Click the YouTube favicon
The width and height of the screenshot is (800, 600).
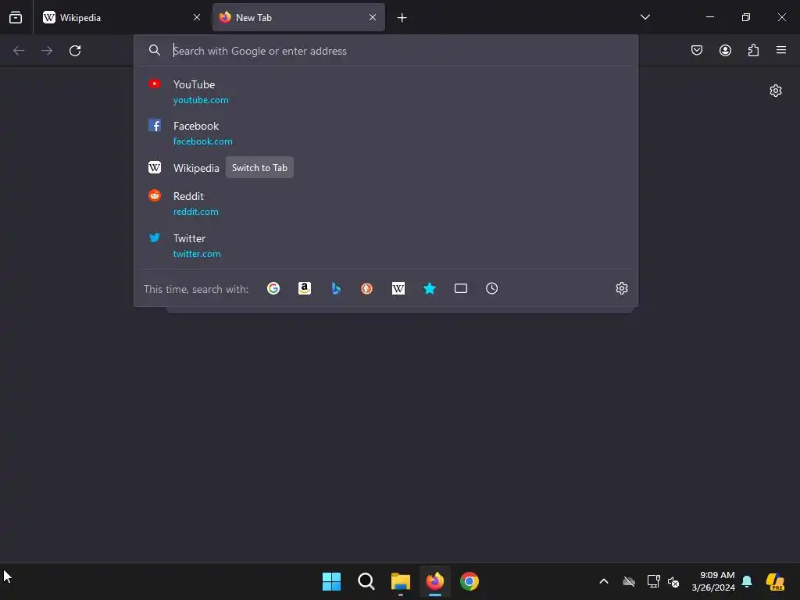pyautogui.click(x=155, y=84)
